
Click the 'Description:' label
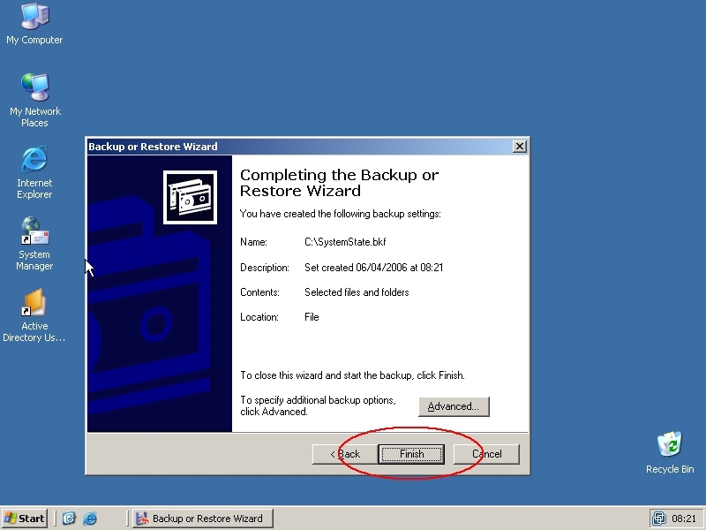click(265, 268)
